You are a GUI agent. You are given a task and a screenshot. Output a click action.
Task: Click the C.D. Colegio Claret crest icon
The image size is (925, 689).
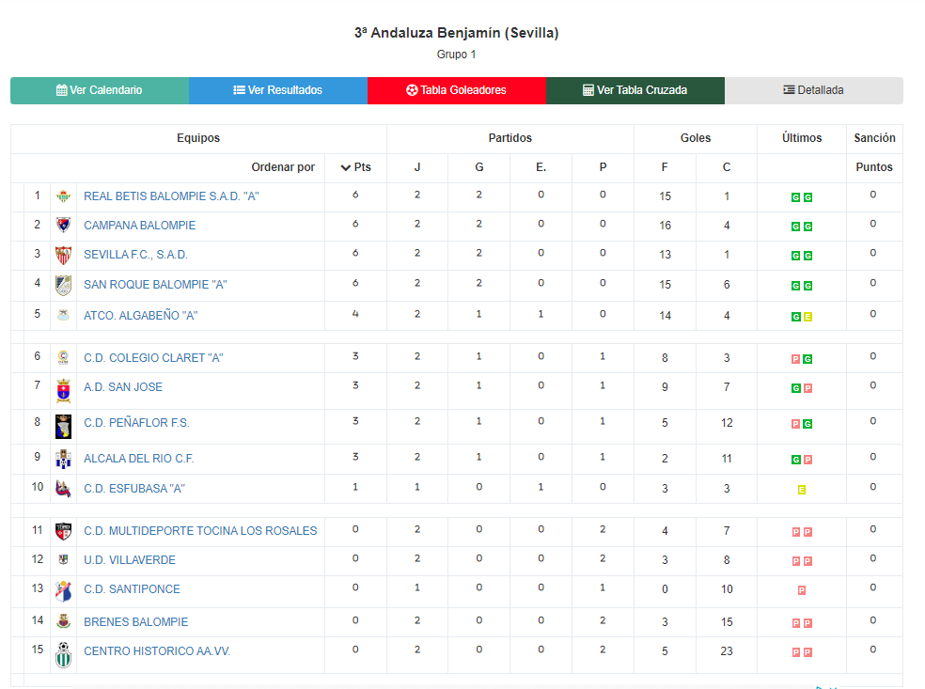tap(63, 357)
